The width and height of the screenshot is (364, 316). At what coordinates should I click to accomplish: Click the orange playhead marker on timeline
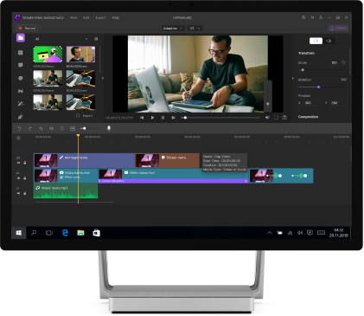pos(78,135)
